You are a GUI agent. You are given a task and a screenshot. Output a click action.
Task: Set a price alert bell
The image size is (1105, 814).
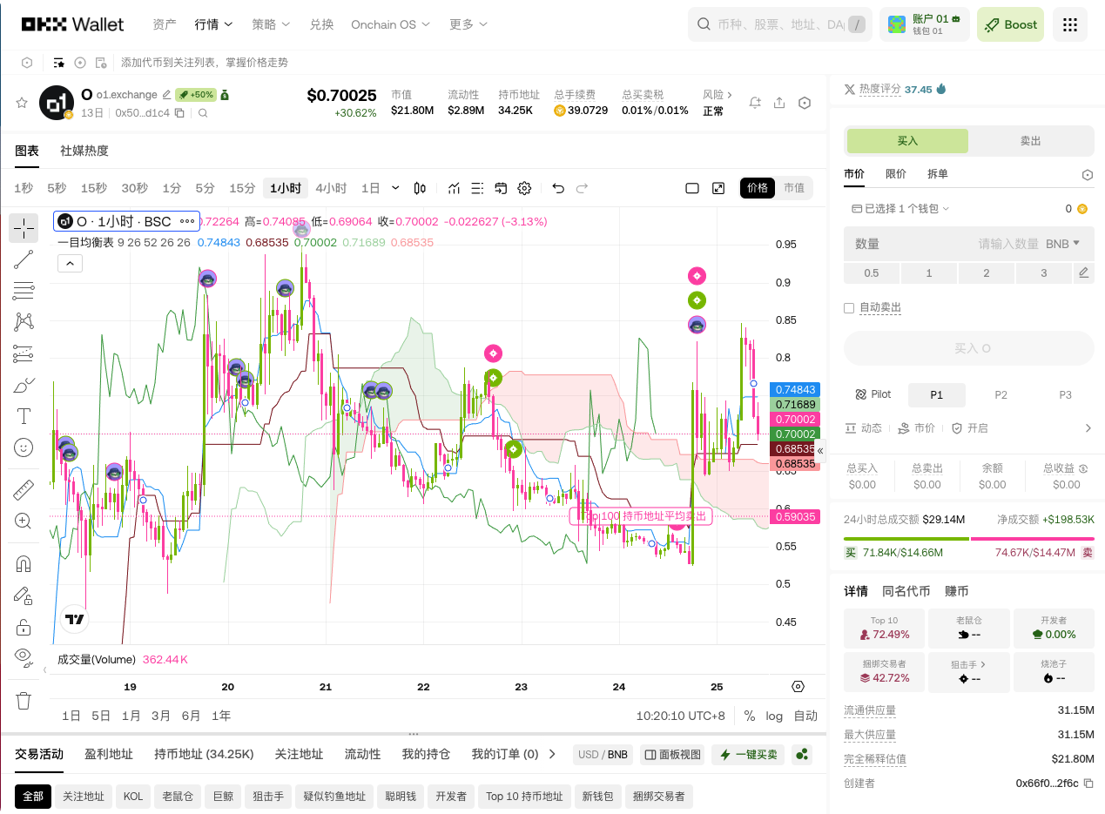[x=755, y=103]
